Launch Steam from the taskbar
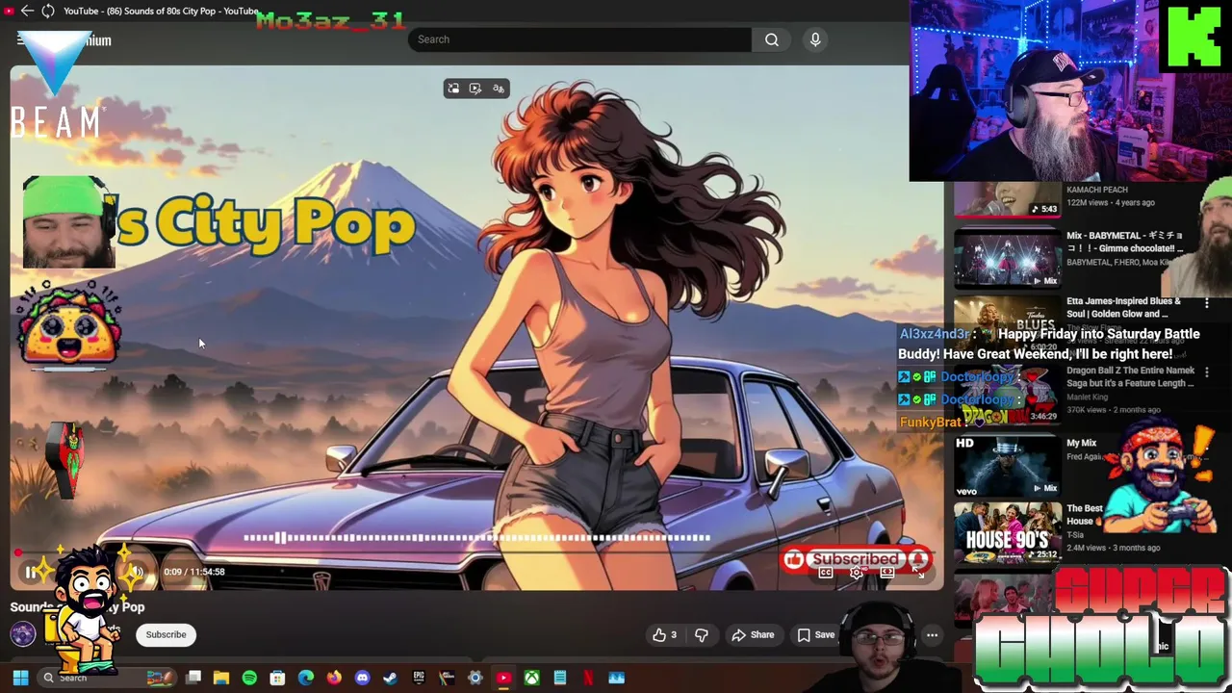1232x693 pixels. click(390, 678)
